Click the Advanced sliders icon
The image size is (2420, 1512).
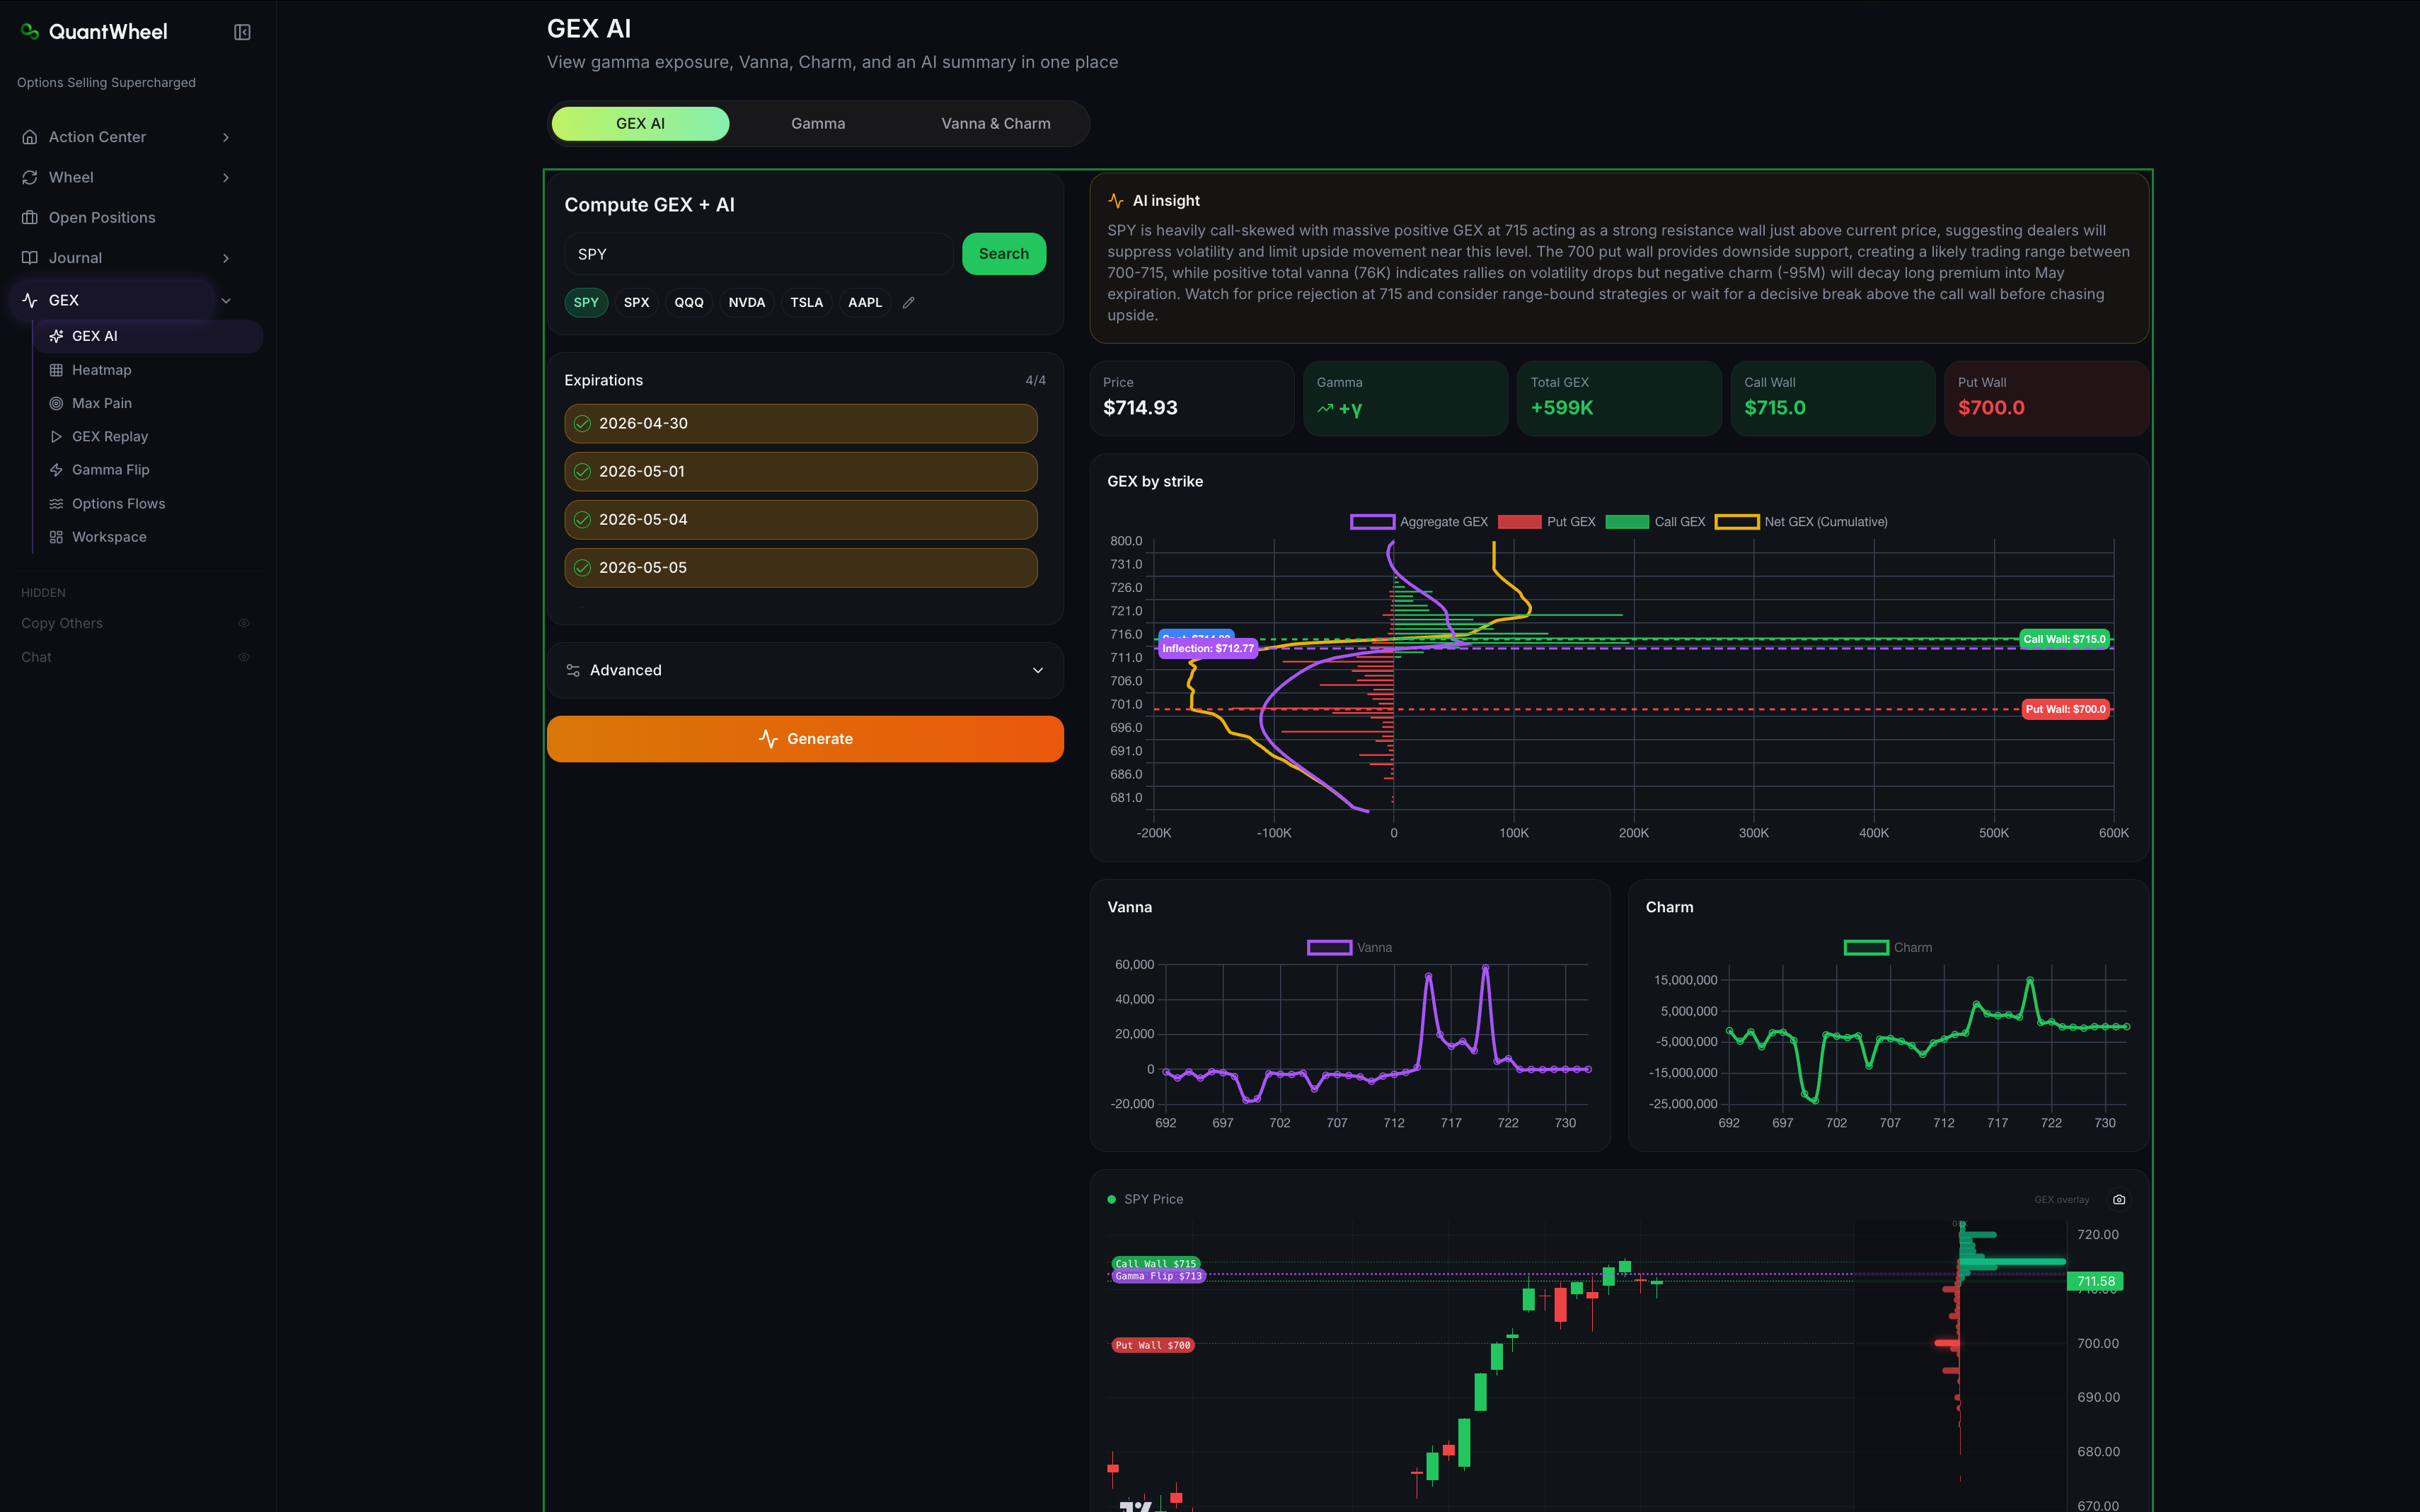[573, 670]
